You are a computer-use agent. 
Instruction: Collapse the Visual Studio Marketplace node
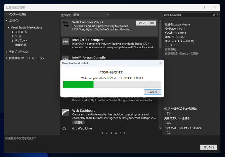(x=8, y=27)
